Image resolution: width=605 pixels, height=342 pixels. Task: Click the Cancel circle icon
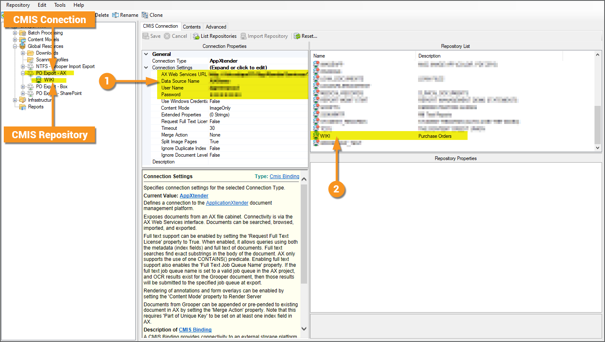point(167,36)
